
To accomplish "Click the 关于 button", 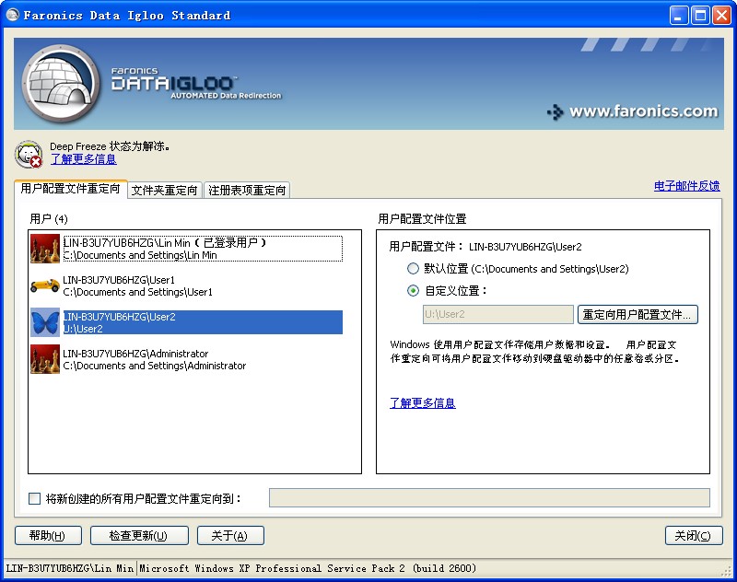I will [x=230, y=536].
